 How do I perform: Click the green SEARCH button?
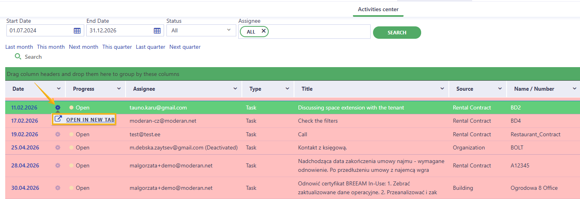coord(397,32)
